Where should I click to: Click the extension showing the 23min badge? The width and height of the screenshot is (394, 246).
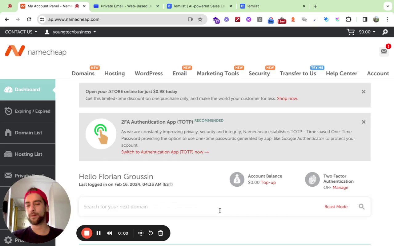(282, 20)
